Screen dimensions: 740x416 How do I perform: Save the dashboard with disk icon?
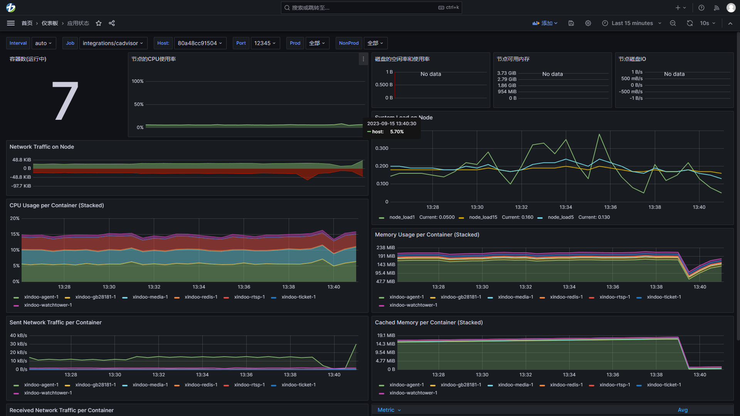point(571,23)
